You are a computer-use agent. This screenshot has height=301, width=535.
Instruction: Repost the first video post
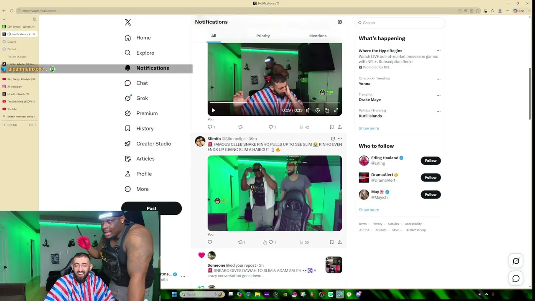pyautogui.click(x=240, y=127)
